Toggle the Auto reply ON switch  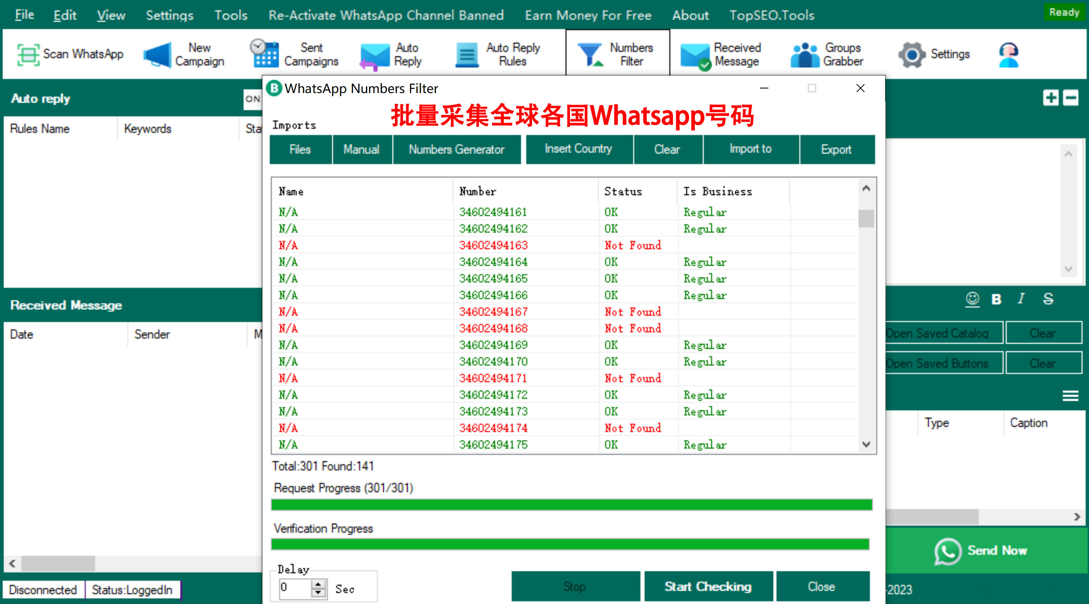point(253,98)
